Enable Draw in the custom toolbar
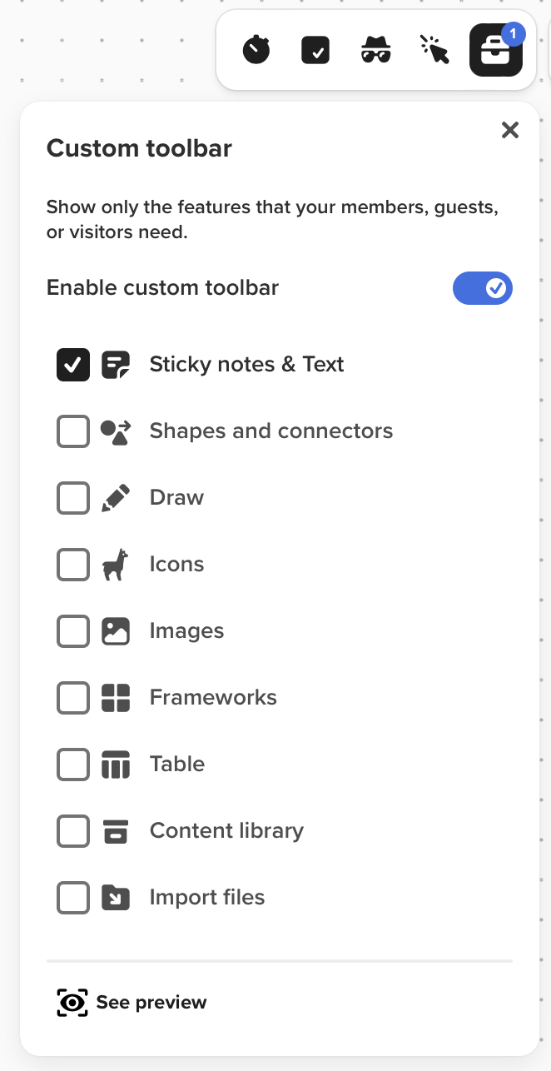The height and width of the screenshot is (1071, 551). [72, 497]
